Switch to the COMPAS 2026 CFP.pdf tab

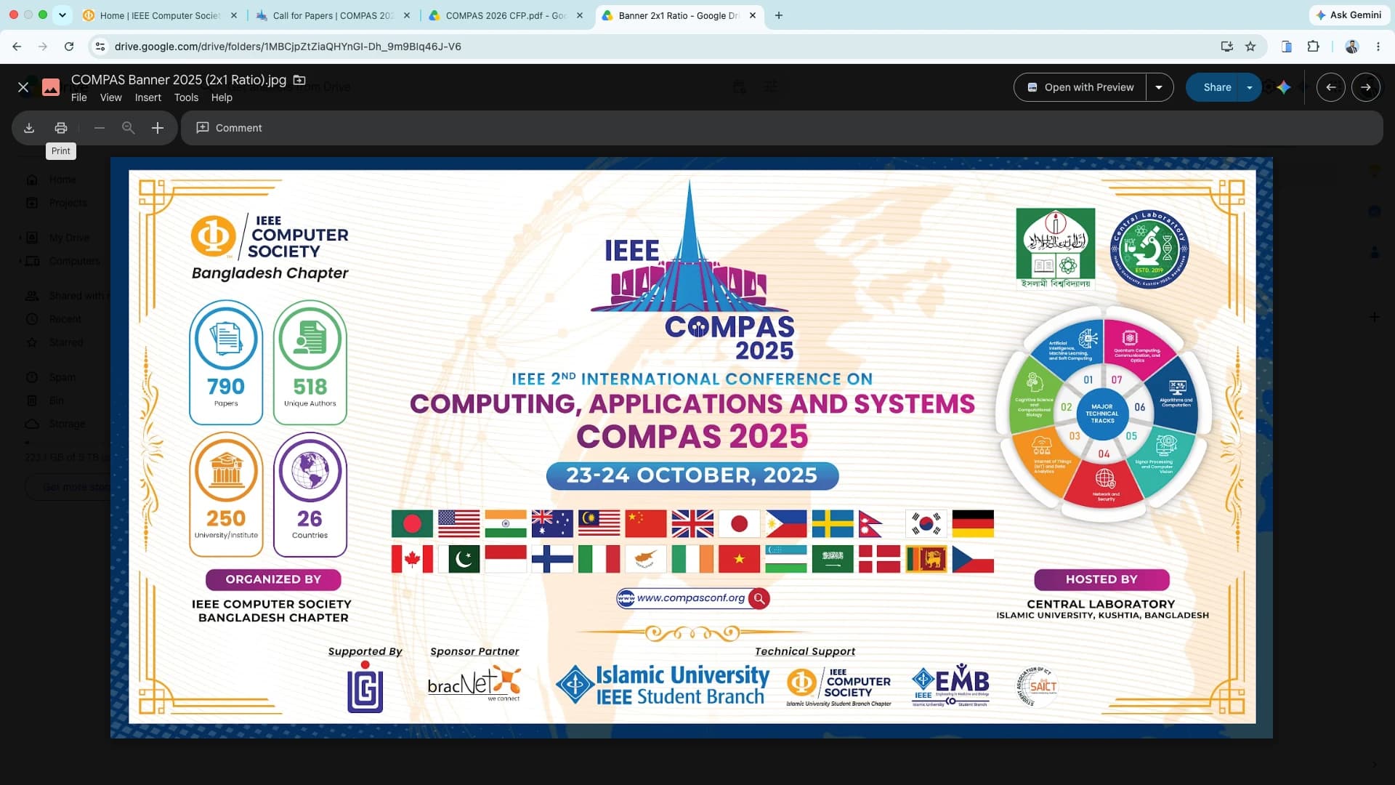click(x=505, y=15)
